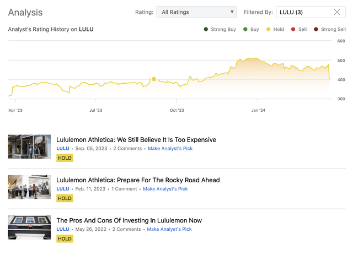Open store sign thumbnail of 'Pros And Cons' article
The height and width of the screenshot is (255, 353).
29,227
